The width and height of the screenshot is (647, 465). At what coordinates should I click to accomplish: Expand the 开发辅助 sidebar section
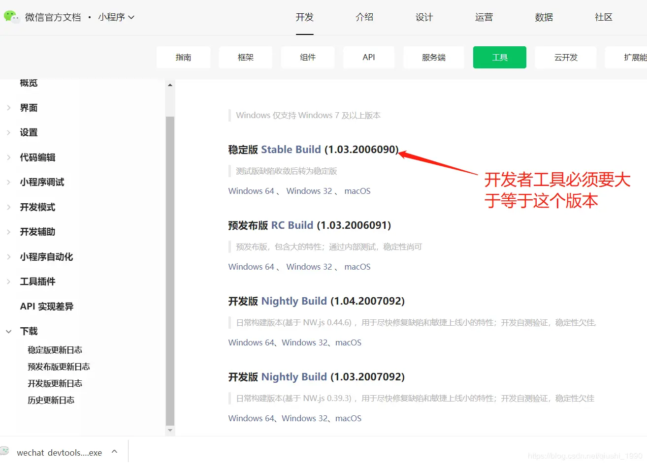[8, 232]
